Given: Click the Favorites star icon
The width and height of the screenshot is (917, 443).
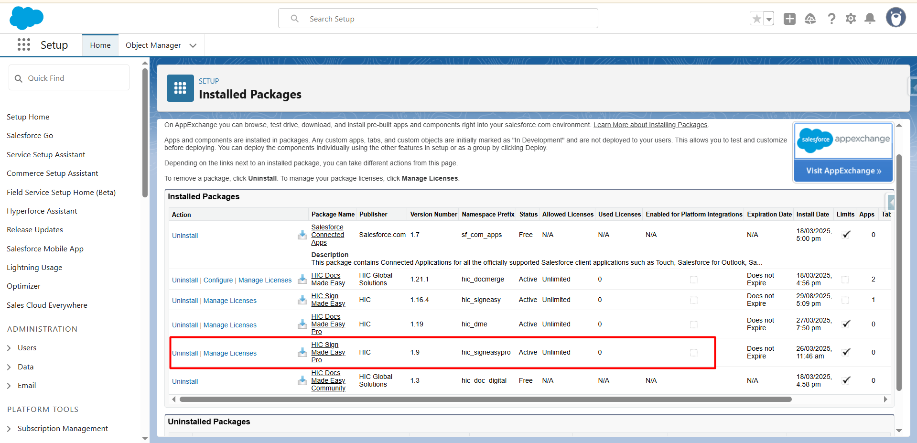Looking at the screenshot, I should coord(756,19).
